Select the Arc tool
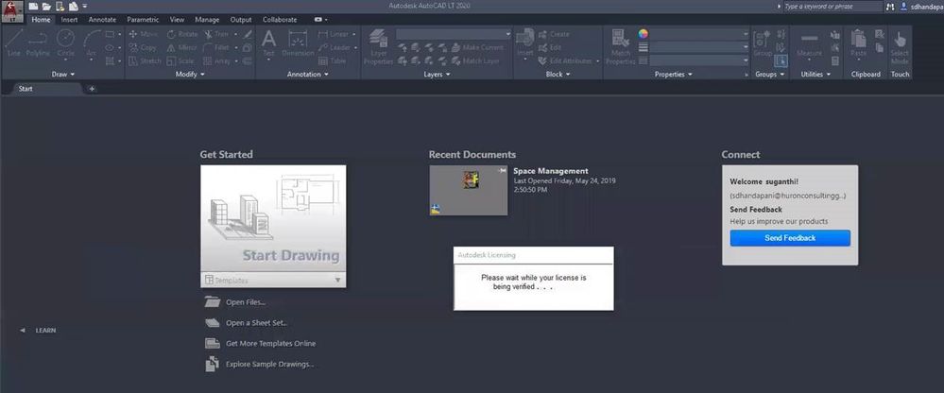The height and width of the screenshot is (393, 944). (x=91, y=43)
